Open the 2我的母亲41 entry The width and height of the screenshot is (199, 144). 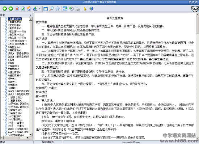[15, 25]
